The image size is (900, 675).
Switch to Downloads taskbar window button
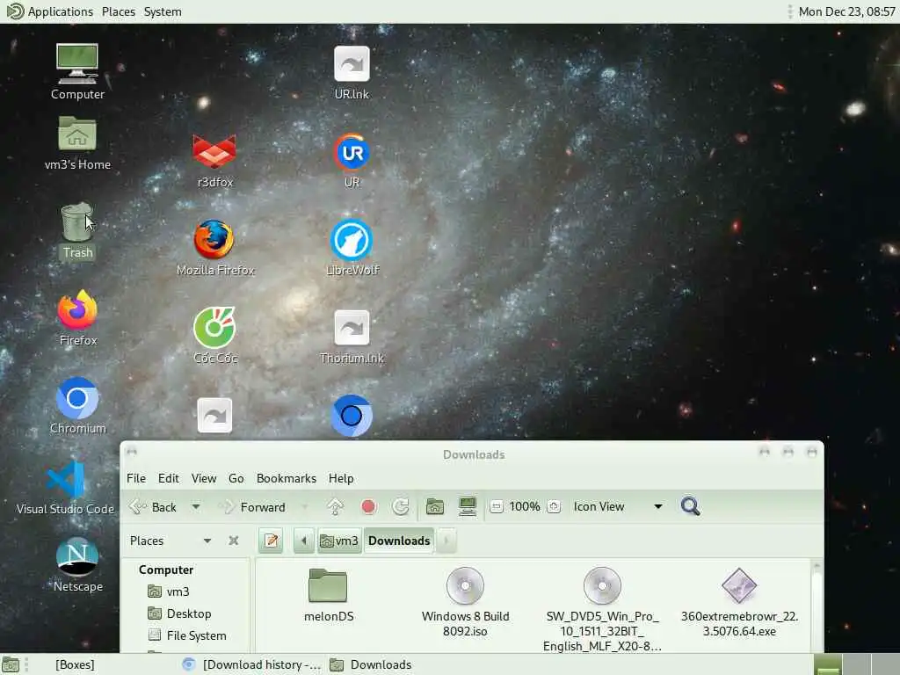pos(372,664)
